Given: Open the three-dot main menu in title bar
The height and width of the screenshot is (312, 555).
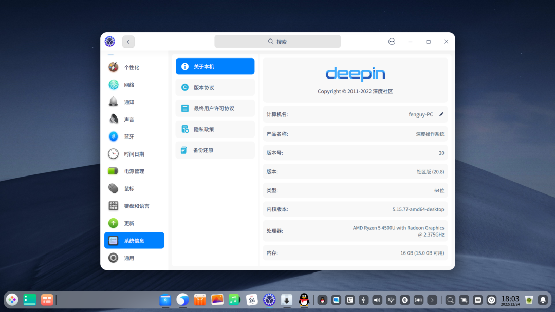Looking at the screenshot, I should point(392,42).
